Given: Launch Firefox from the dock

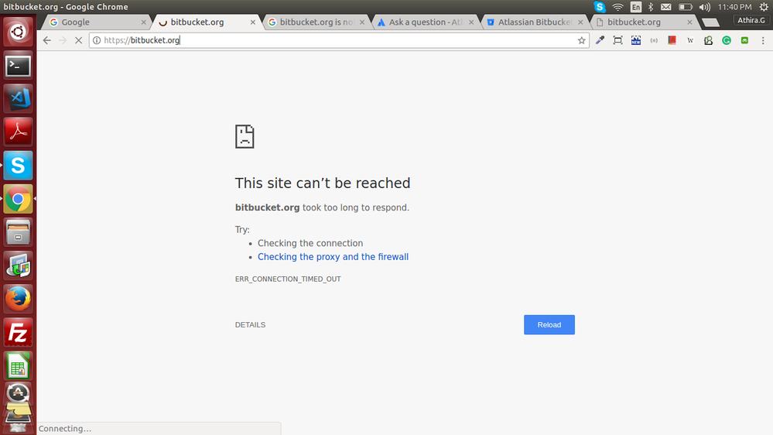Looking at the screenshot, I should coord(18,299).
